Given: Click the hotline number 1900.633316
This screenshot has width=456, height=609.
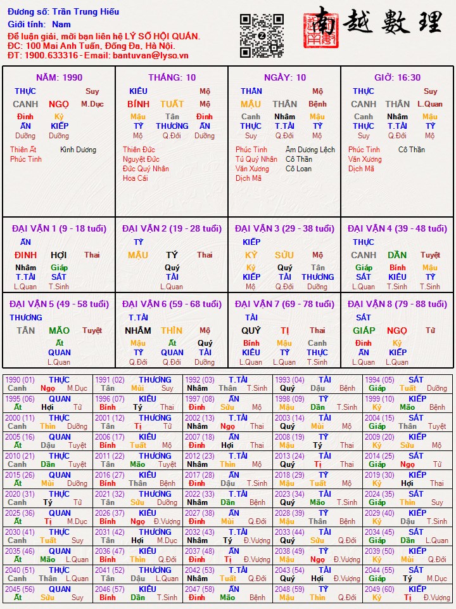Looking at the screenshot, I should pos(51,55).
